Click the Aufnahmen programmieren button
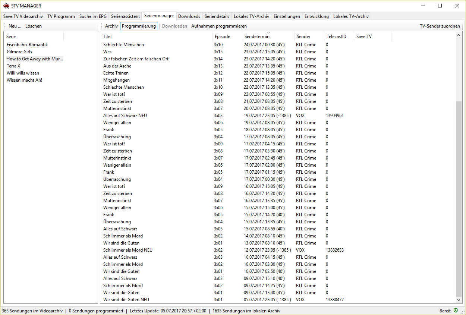The image size is (466, 315). point(219,26)
